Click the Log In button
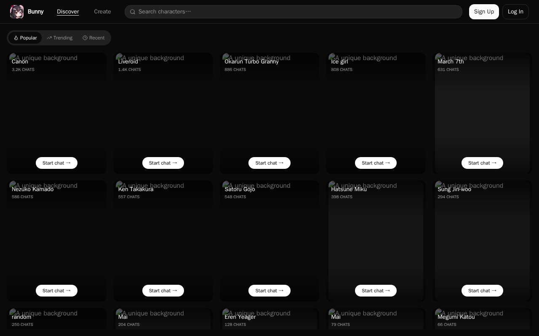The height and width of the screenshot is (336, 539). pyautogui.click(x=515, y=12)
